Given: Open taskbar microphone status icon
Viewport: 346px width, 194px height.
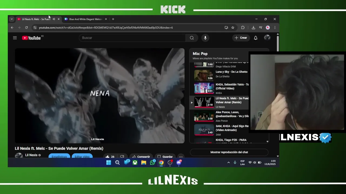Looking at the screenshot, I should 235,162.
